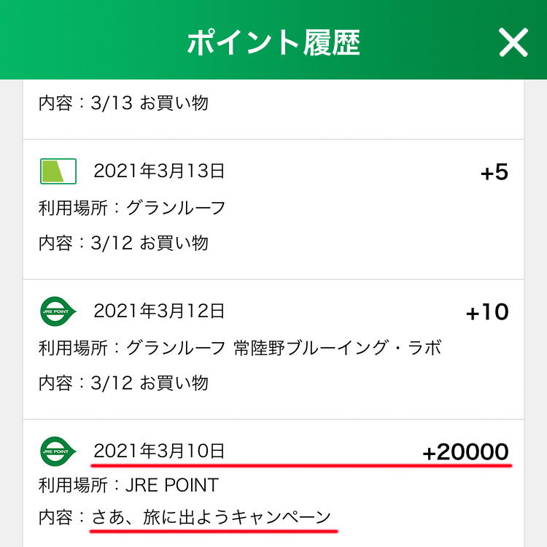Screen dimensions: 547x547
Task: Select the 2021年3月13日 date
Action: [159, 171]
